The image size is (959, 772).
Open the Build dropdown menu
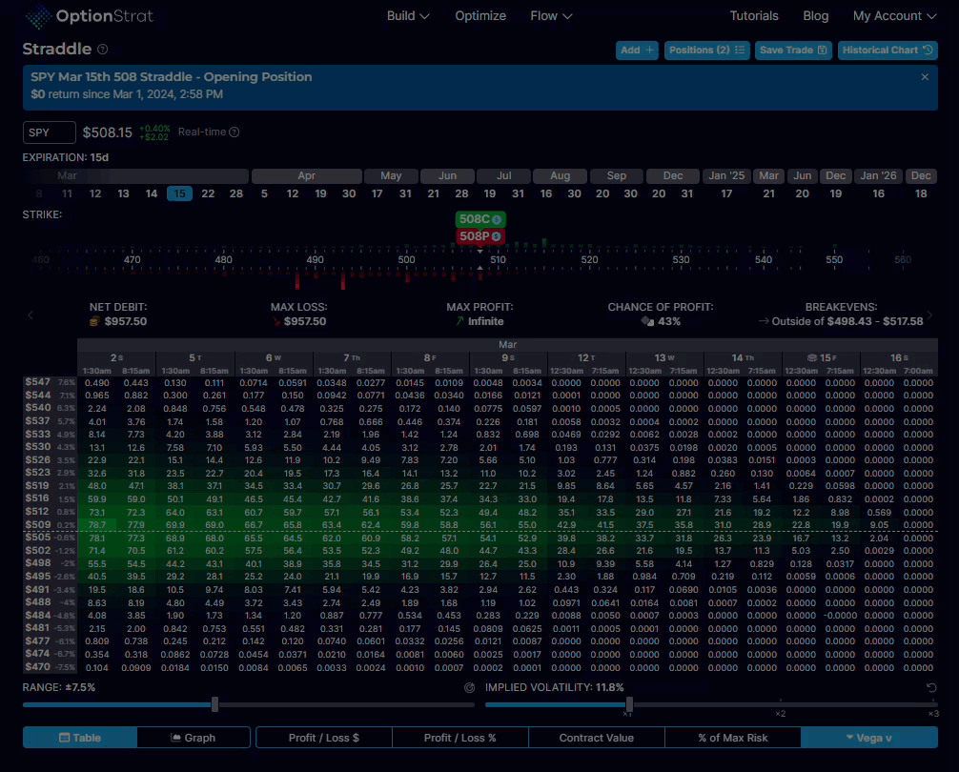[408, 16]
